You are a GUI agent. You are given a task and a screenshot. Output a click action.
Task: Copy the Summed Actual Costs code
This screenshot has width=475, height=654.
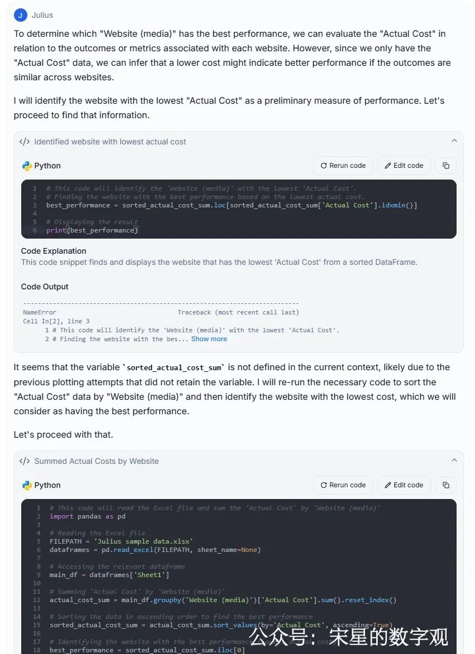click(x=445, y=485)
